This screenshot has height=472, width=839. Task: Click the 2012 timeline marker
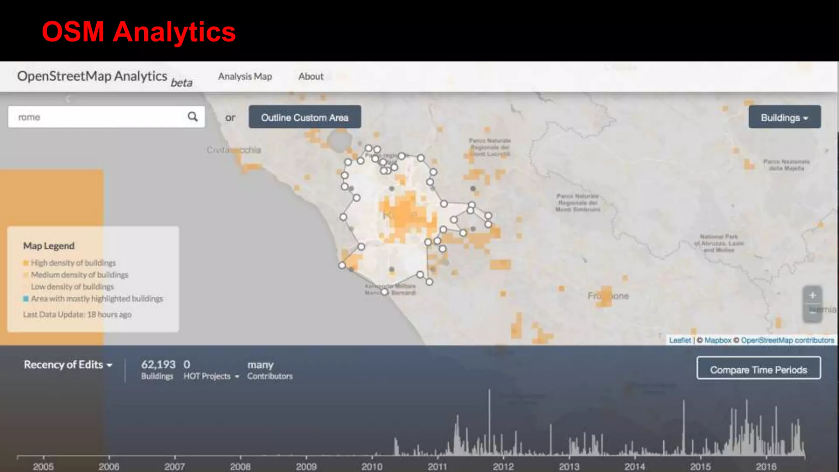(503, 466)
